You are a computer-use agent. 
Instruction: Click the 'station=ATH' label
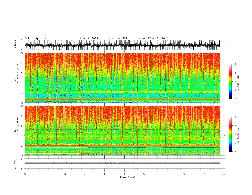coord(118,38)
